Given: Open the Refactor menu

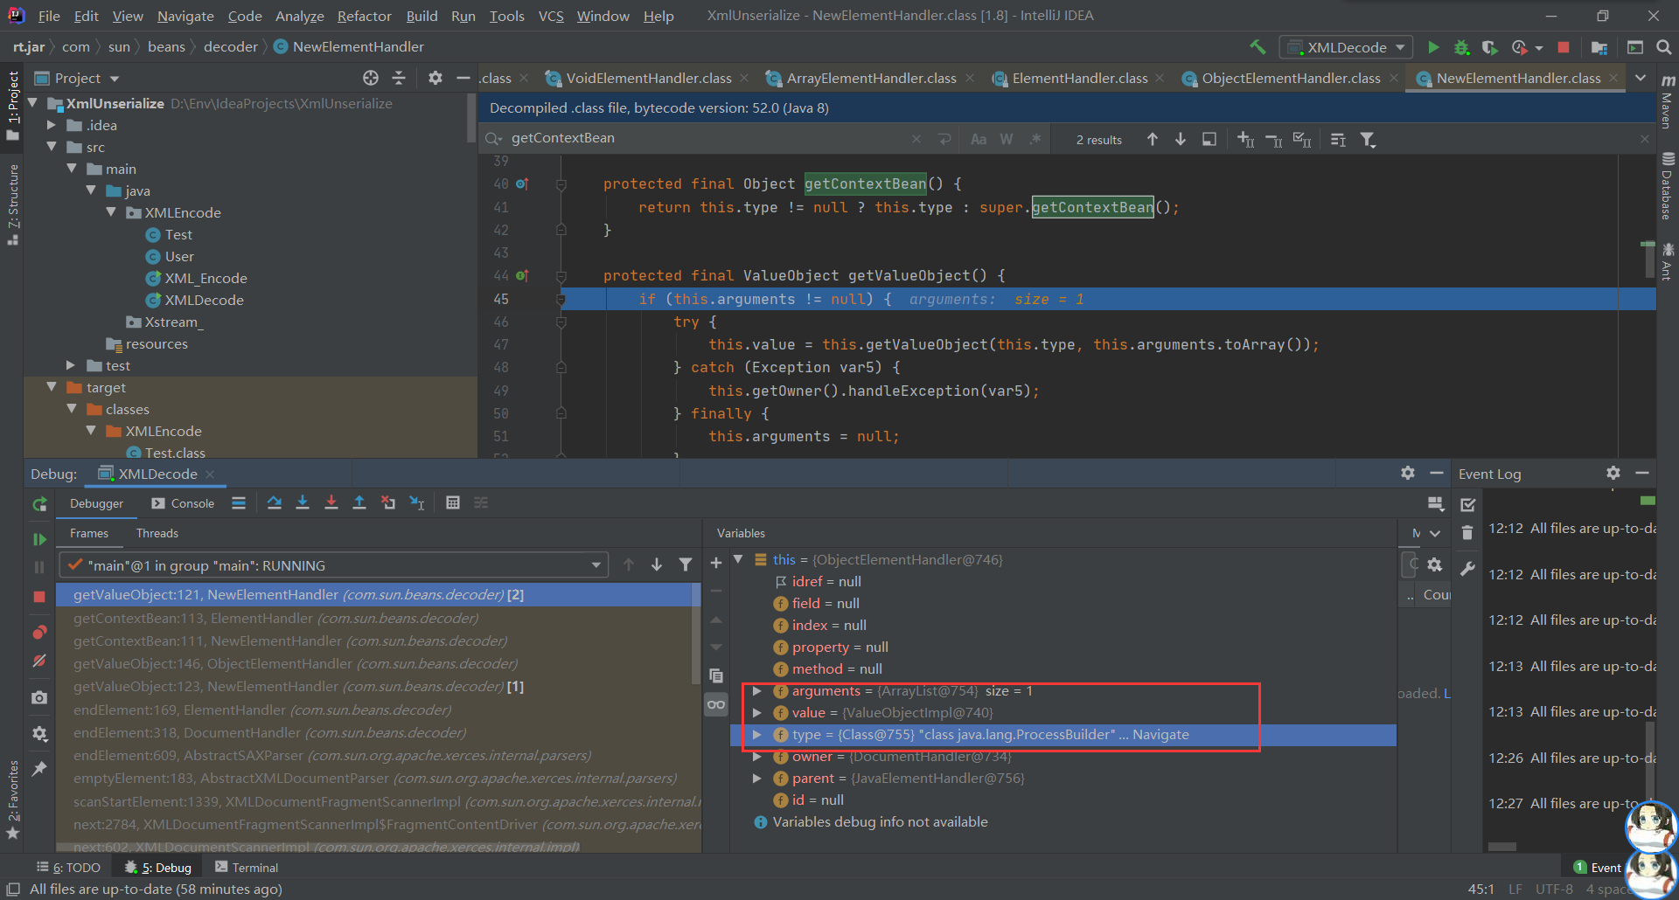Looking at the screenshot, I should tap(364, 16).
